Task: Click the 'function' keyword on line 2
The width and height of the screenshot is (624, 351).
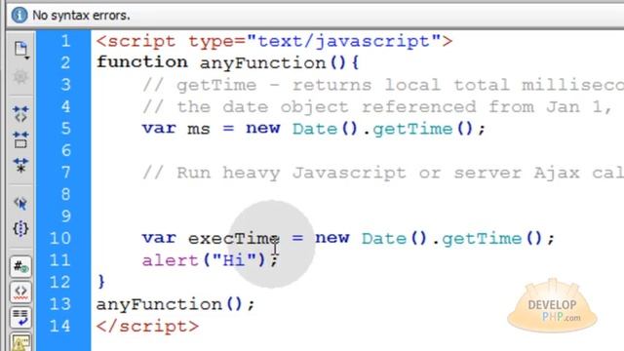Action: coord(142,62)
